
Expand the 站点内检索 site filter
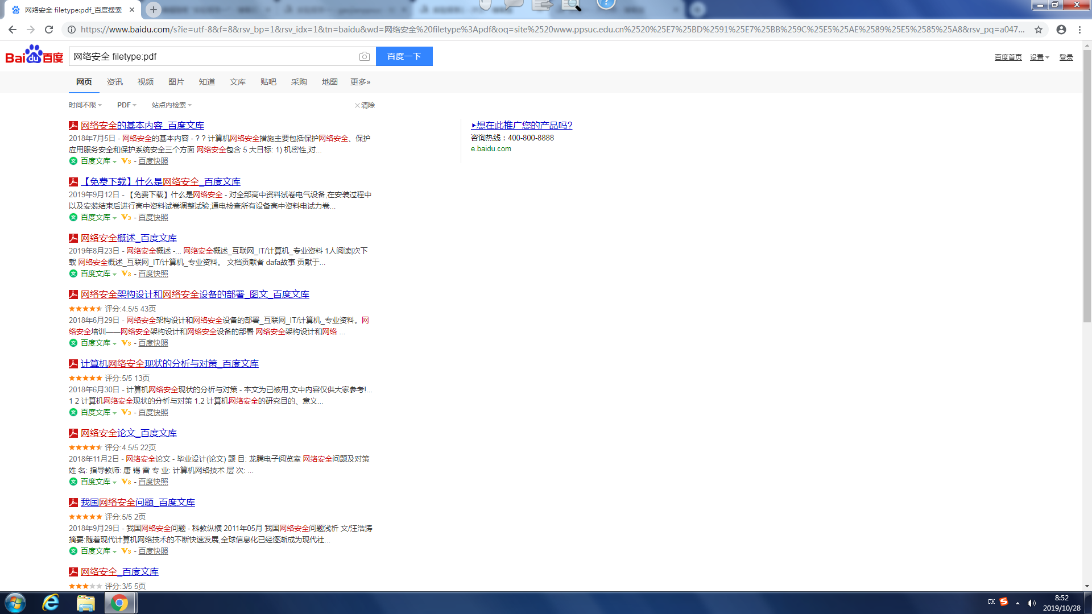[x=171, y=105]
